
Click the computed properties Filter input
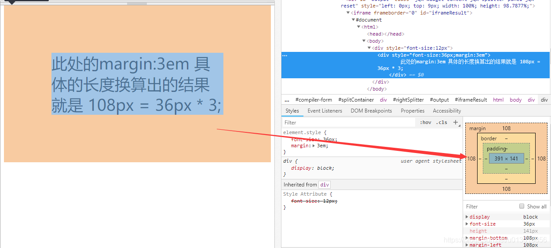click(x=490, y=206)
